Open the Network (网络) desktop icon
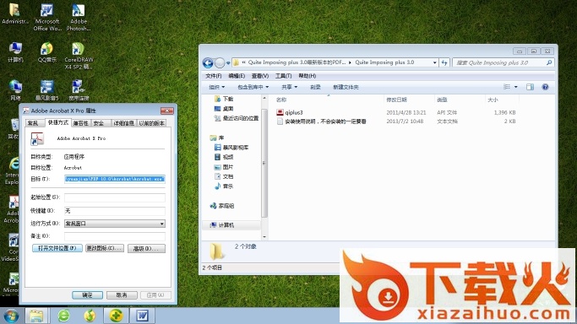This screenshot has height=324, width=577. [15, 90]
